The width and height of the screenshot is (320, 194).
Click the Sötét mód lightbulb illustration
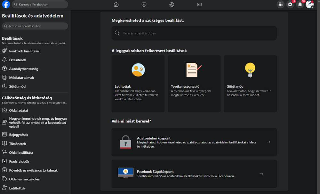point(250,70)
